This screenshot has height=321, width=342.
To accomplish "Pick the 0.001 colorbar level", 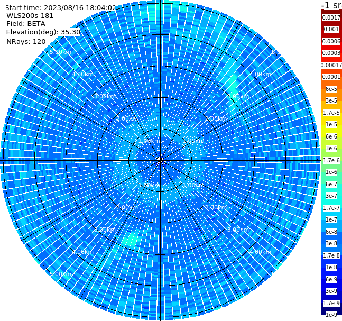I will pyautogui.click(x=331, y=29).
